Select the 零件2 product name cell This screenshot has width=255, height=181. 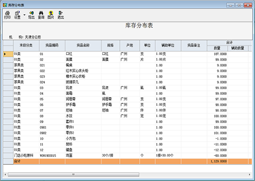click(83, 133)
